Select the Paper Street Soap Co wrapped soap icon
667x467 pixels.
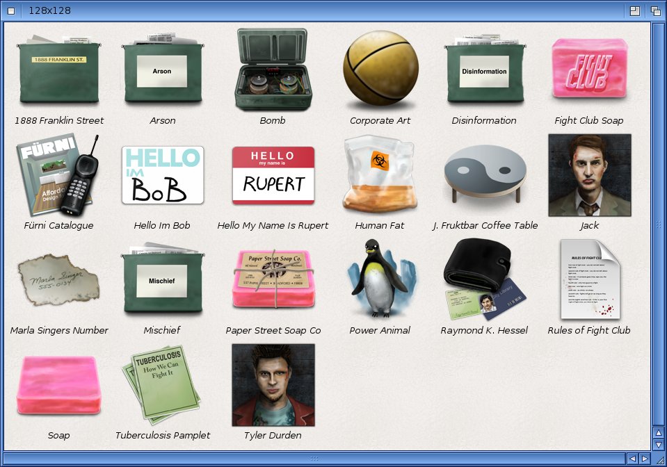[x=273, y=279]
